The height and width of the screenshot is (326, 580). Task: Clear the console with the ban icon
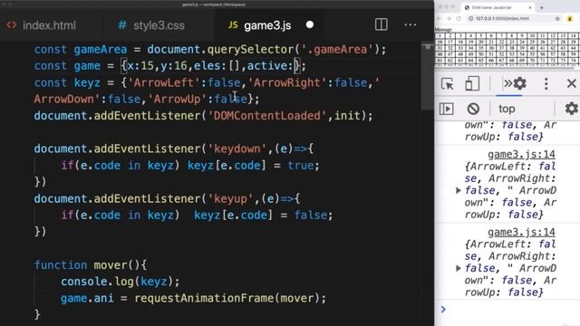coord(473,109)
